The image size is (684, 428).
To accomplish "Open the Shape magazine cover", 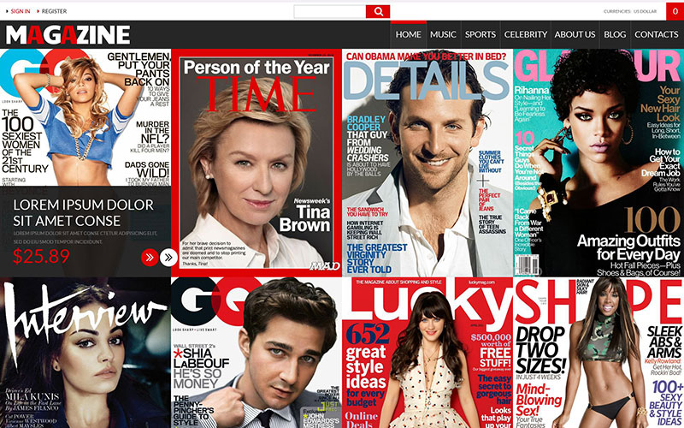I will pyautogui.click(x=598, y=353).
